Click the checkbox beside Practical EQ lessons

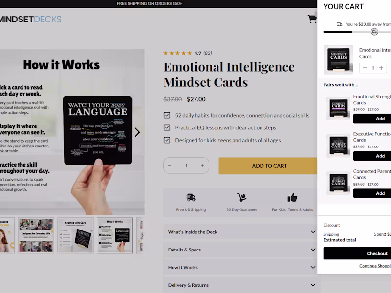click(x=167, y=127)
